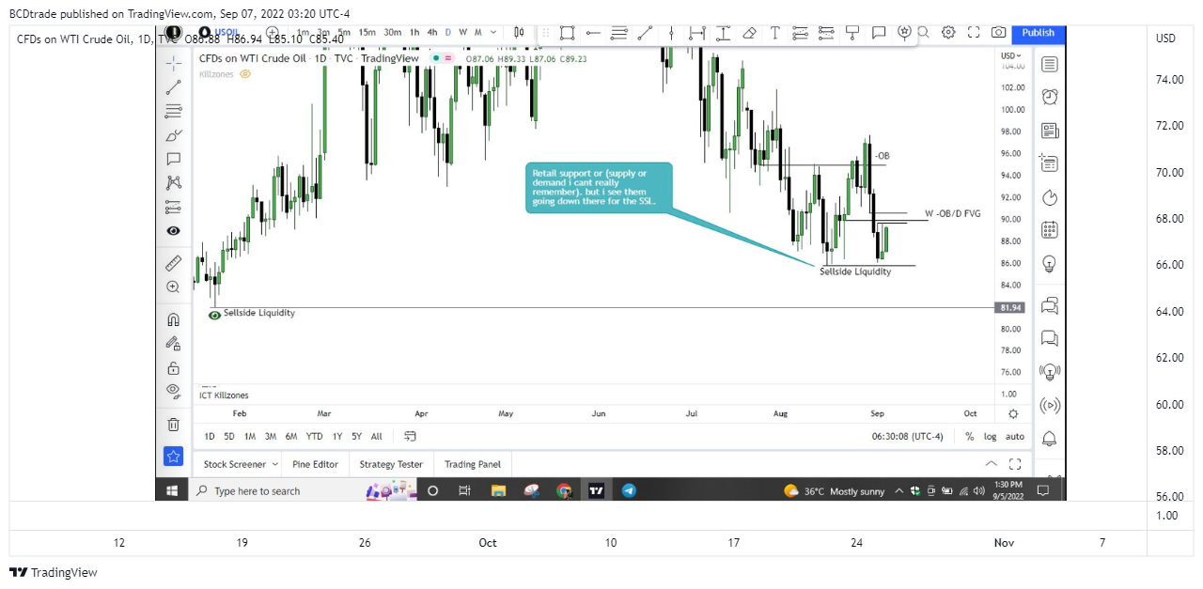Viewport: 1203px width, 589px height.
Task: Toggle lock all drawing tools
Action: 174,368
